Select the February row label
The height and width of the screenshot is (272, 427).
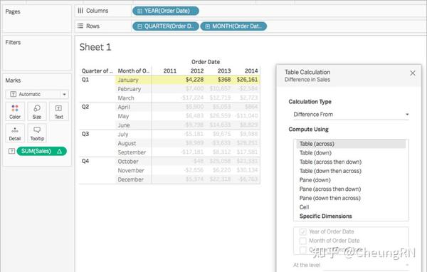[130, 89]
